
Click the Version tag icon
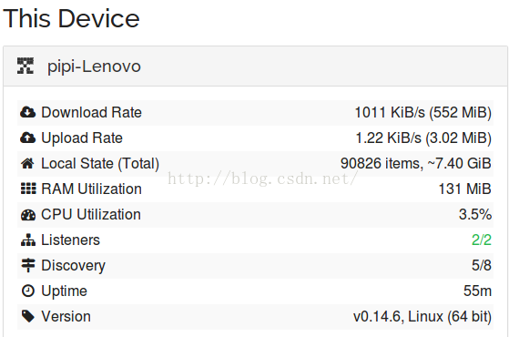pyautogui.click(x=28, y=316)
